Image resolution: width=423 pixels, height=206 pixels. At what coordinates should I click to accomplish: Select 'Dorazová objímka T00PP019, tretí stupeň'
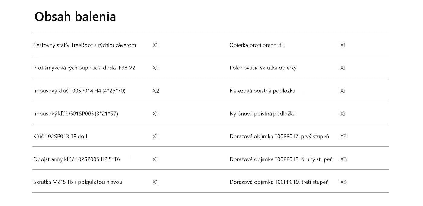click(279, 182)
